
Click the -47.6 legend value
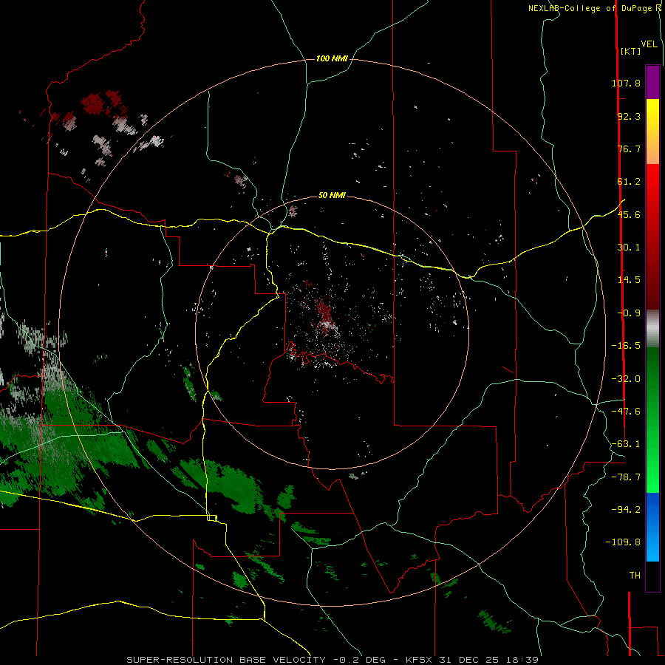[x=626, y=412]
